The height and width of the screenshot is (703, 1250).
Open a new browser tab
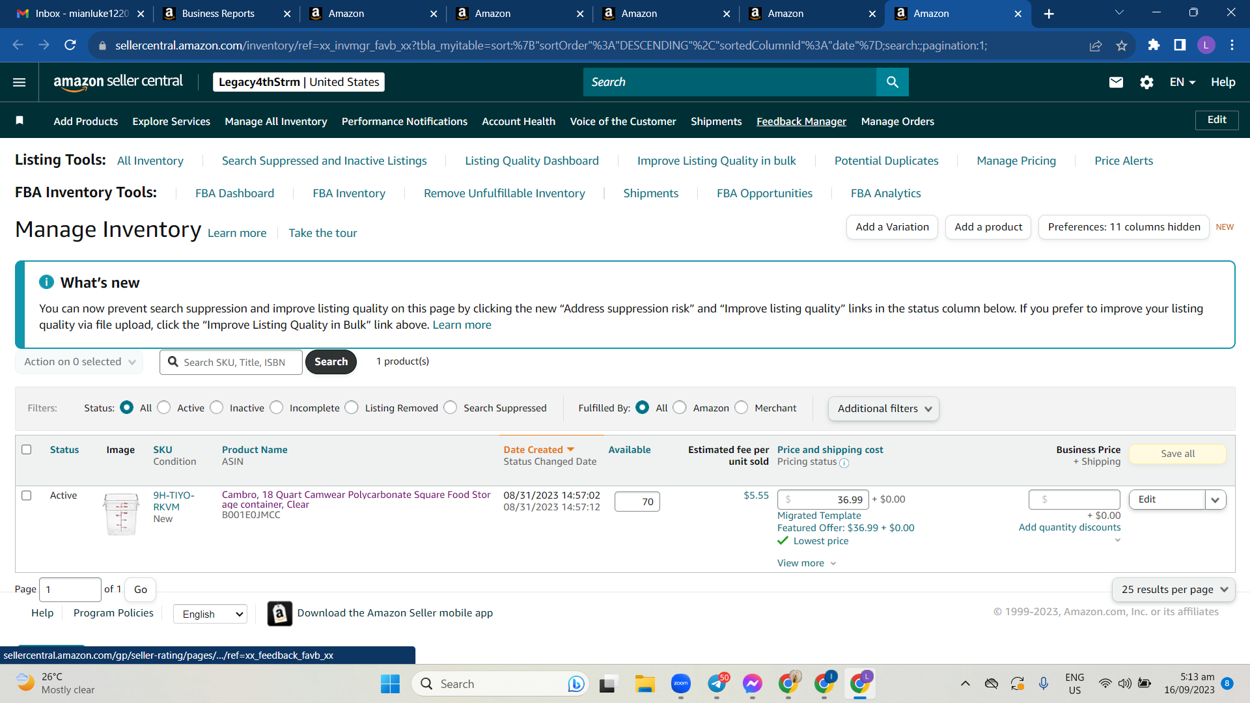click(x=1049, y=14)
